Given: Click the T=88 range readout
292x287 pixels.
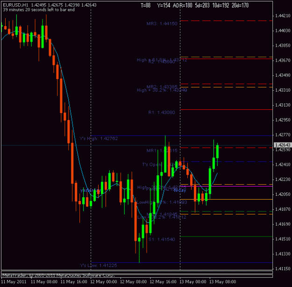Looking at the screenshot, I should [x=145, y=5].
